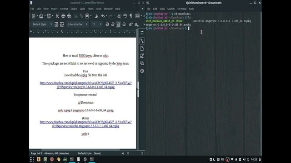This screenshot has height=163, width=291.
Task: Open the Templates dropdown arrow
Action: 45,16
